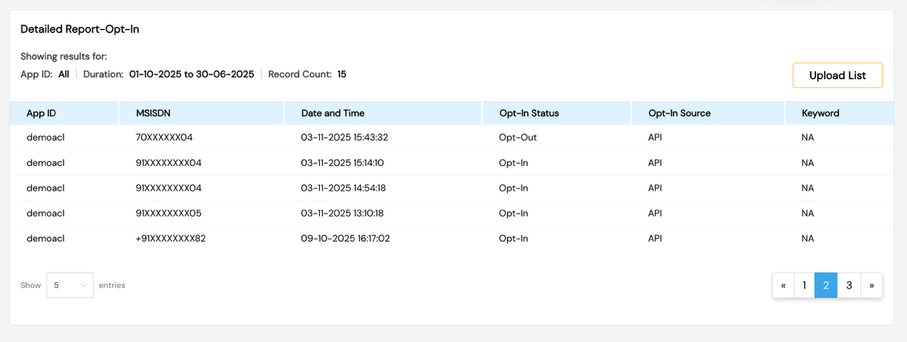Click MSISDN 91XXXXXXXX04 in 15:14:10 row
Image resolution: width=907 pixels, height=342 pixels.
(168, 163)
